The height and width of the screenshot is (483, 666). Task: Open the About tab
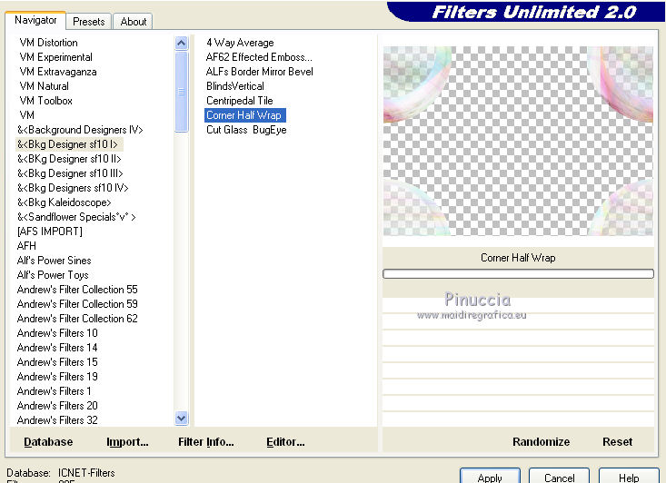tap(134, 21)
